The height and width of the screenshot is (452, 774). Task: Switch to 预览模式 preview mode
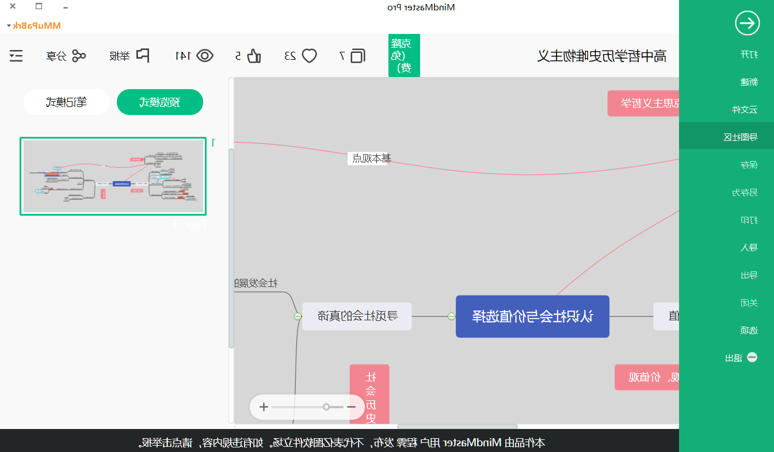pyautogui.click(x=160, y=102)
